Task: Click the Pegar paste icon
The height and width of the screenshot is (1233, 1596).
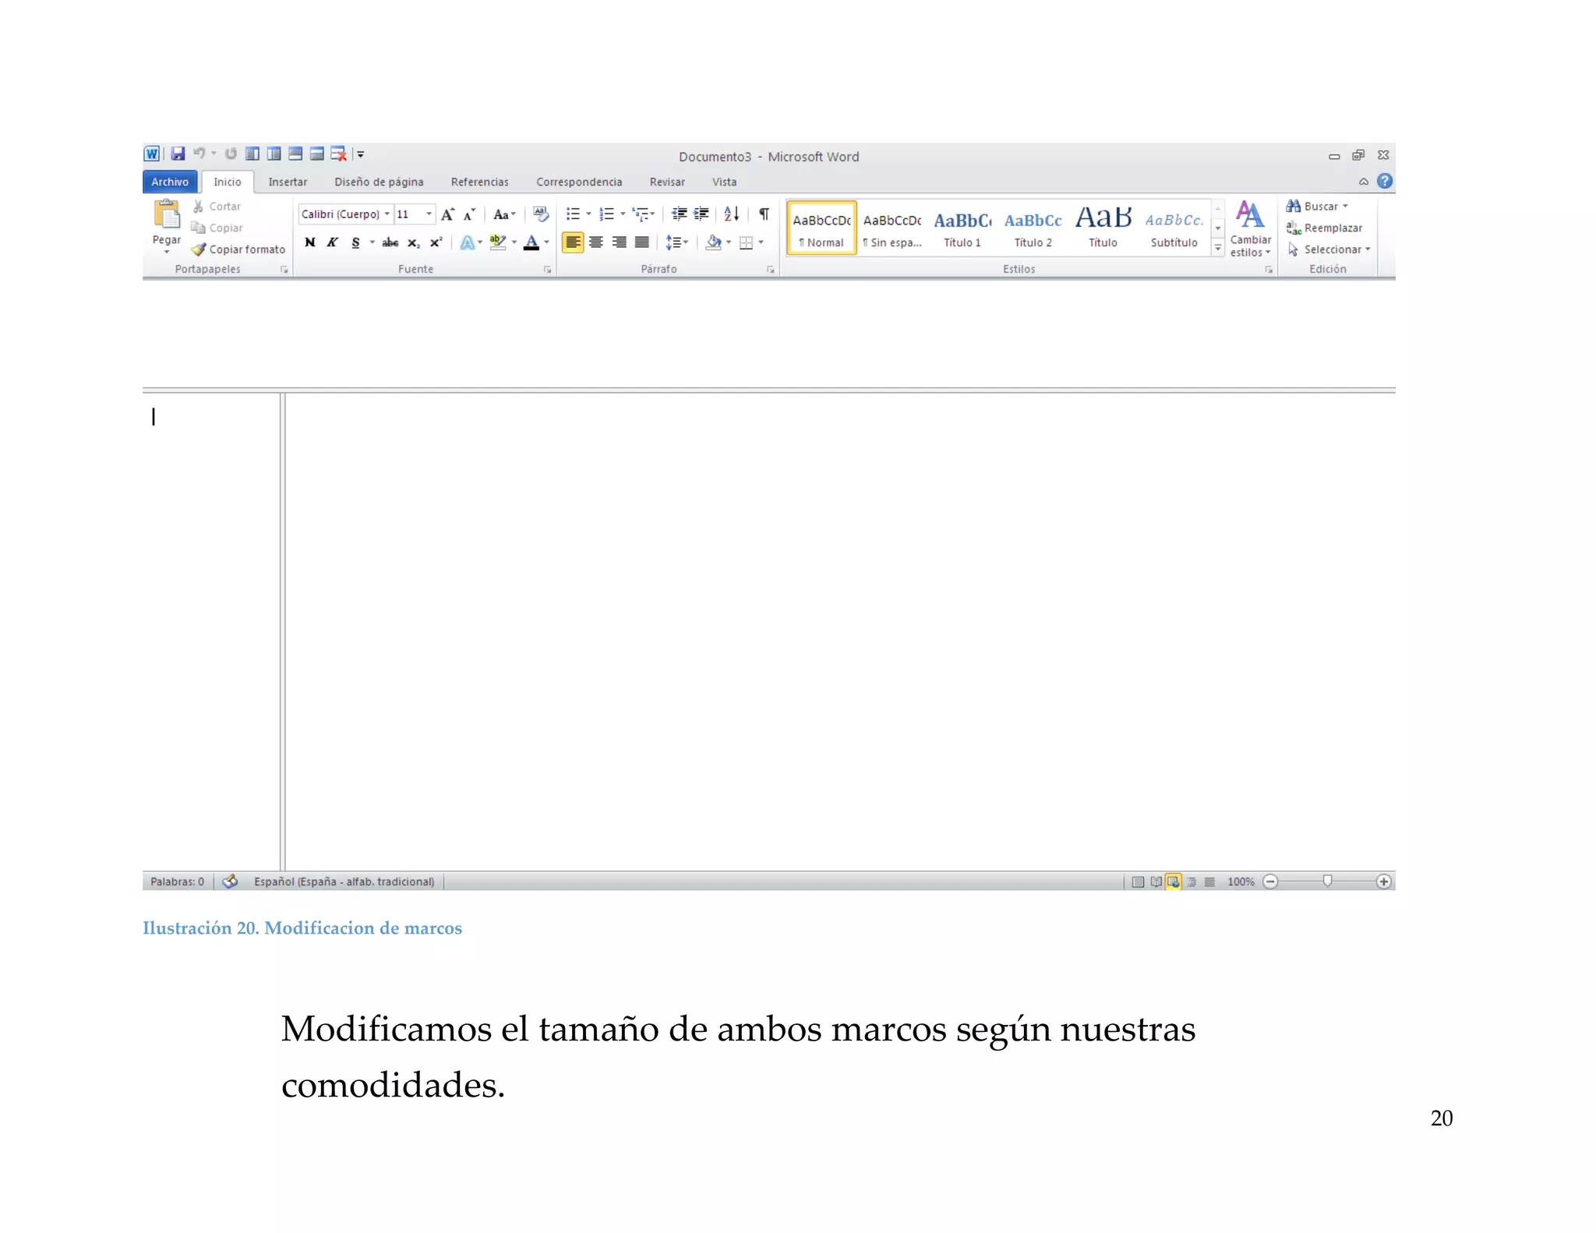Action: coord(166,214)
